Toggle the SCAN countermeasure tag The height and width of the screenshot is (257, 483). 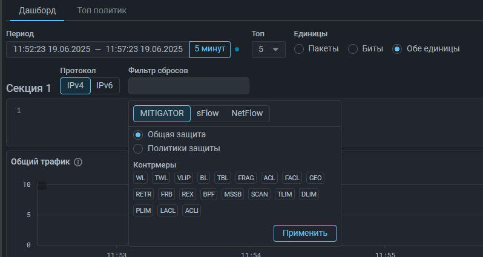click(259, 194)
